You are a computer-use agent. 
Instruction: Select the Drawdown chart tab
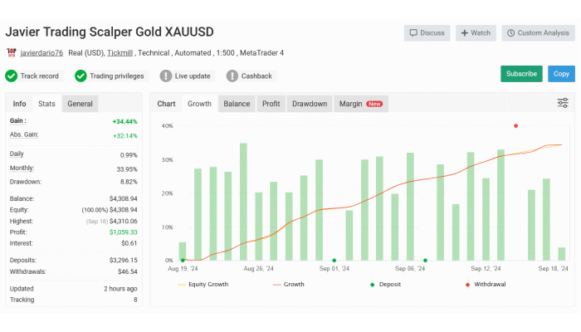[309, 104]
